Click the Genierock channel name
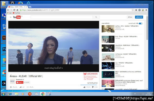The height and width of the screenshot is (101, 154). coord(19,80)
